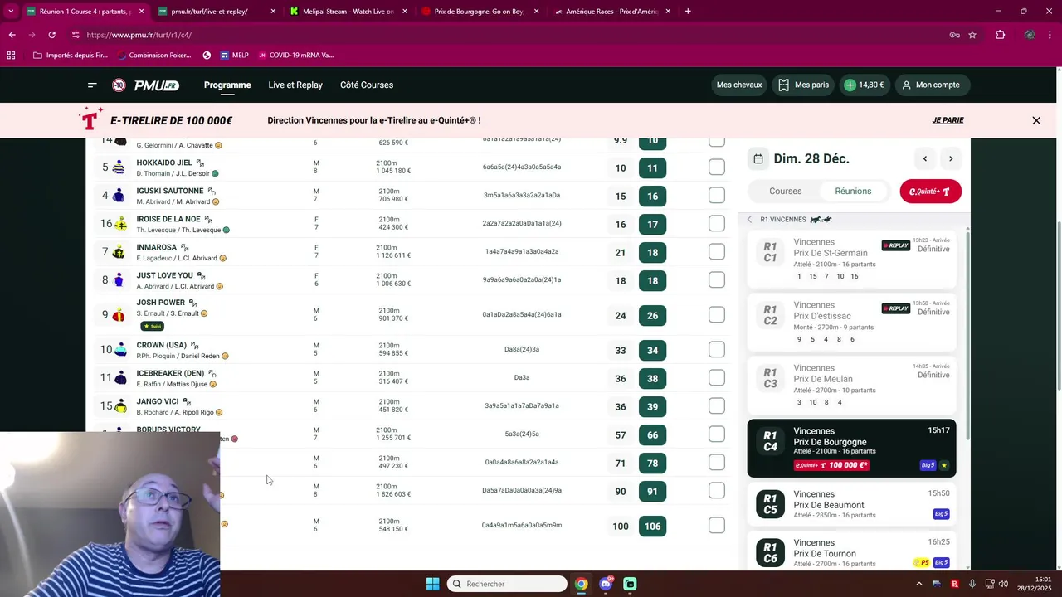Go back to the previous page
The height and width of the screenshot is (597, 1062).
tap(12, 35)
